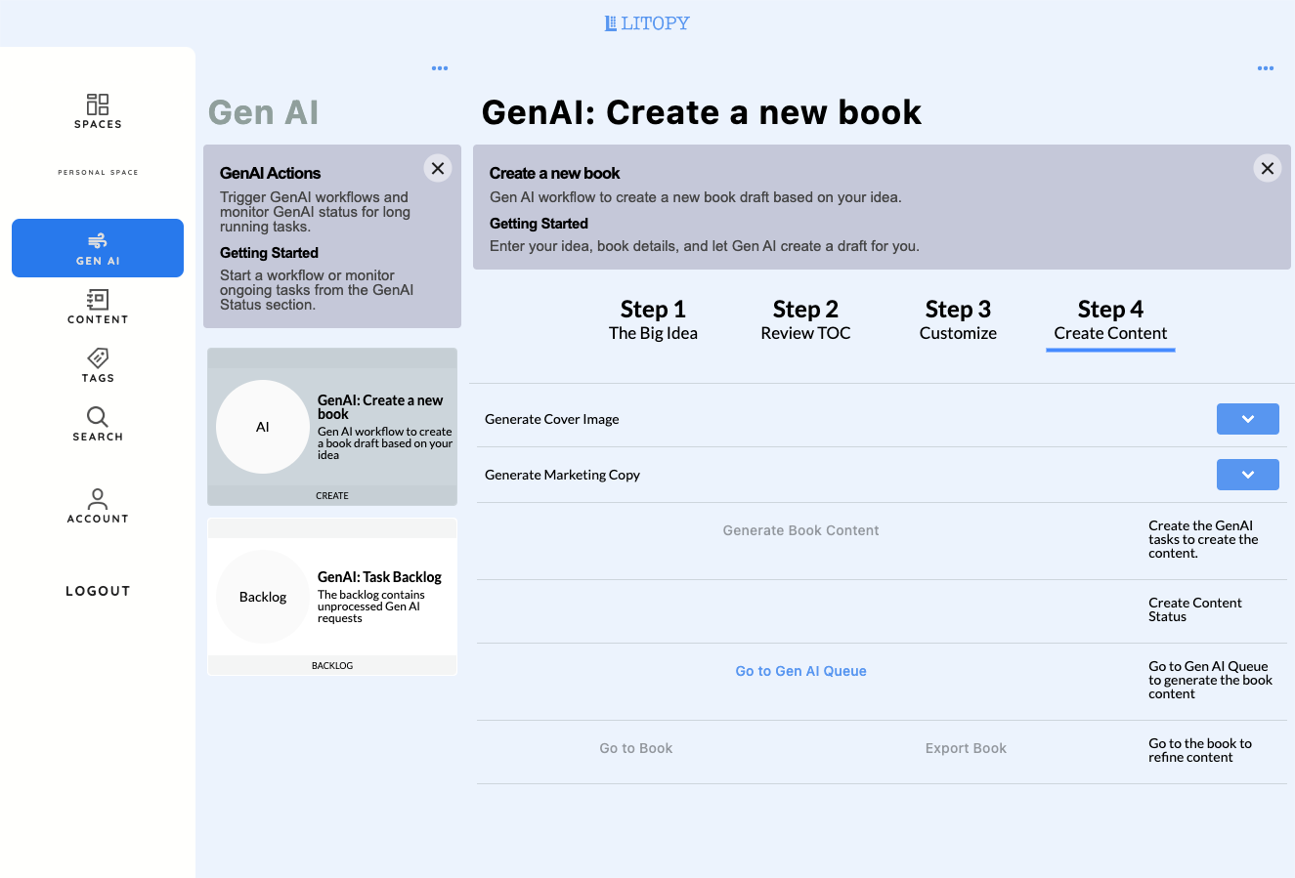Open three-dot menu at top right
The width and height of the screenshot is (1295, 878).
[x=1266, y=68]
